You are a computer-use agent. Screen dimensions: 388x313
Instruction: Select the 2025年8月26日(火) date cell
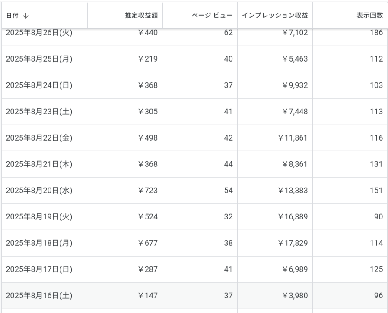[x=39, y=33]
